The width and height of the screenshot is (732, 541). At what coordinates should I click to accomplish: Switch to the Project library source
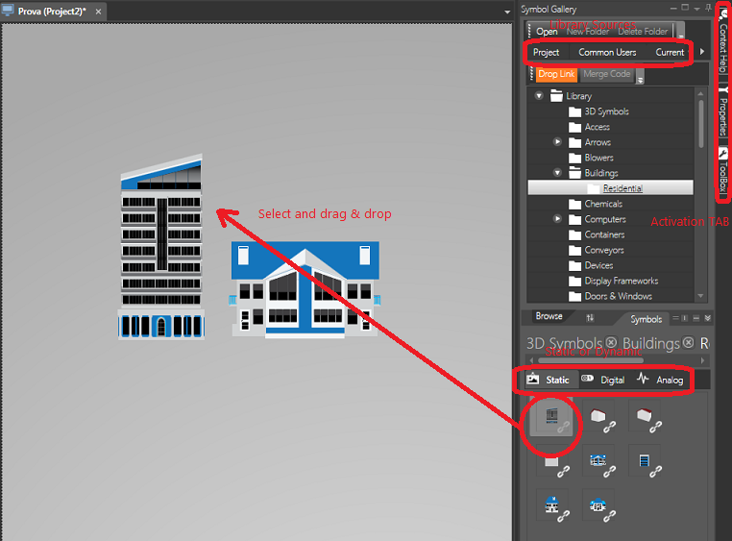coord(547,52)
